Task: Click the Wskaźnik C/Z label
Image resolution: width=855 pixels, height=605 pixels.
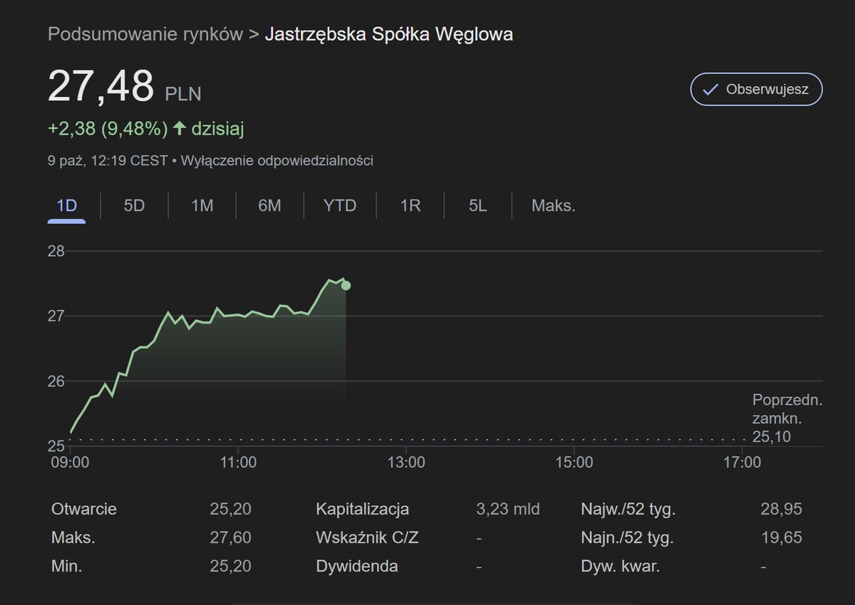Action: [x=367, y=537]
